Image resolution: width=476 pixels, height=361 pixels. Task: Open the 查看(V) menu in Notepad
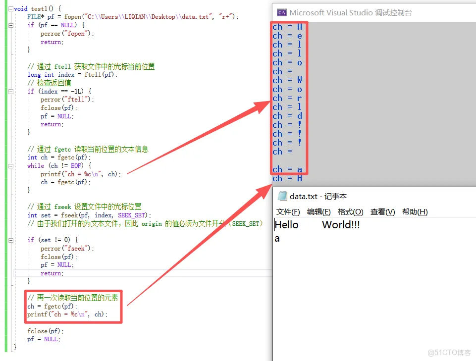click(382, 212)
